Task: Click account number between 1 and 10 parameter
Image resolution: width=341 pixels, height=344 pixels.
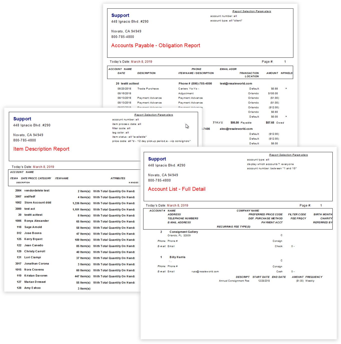Action: [x=272, y=169]
